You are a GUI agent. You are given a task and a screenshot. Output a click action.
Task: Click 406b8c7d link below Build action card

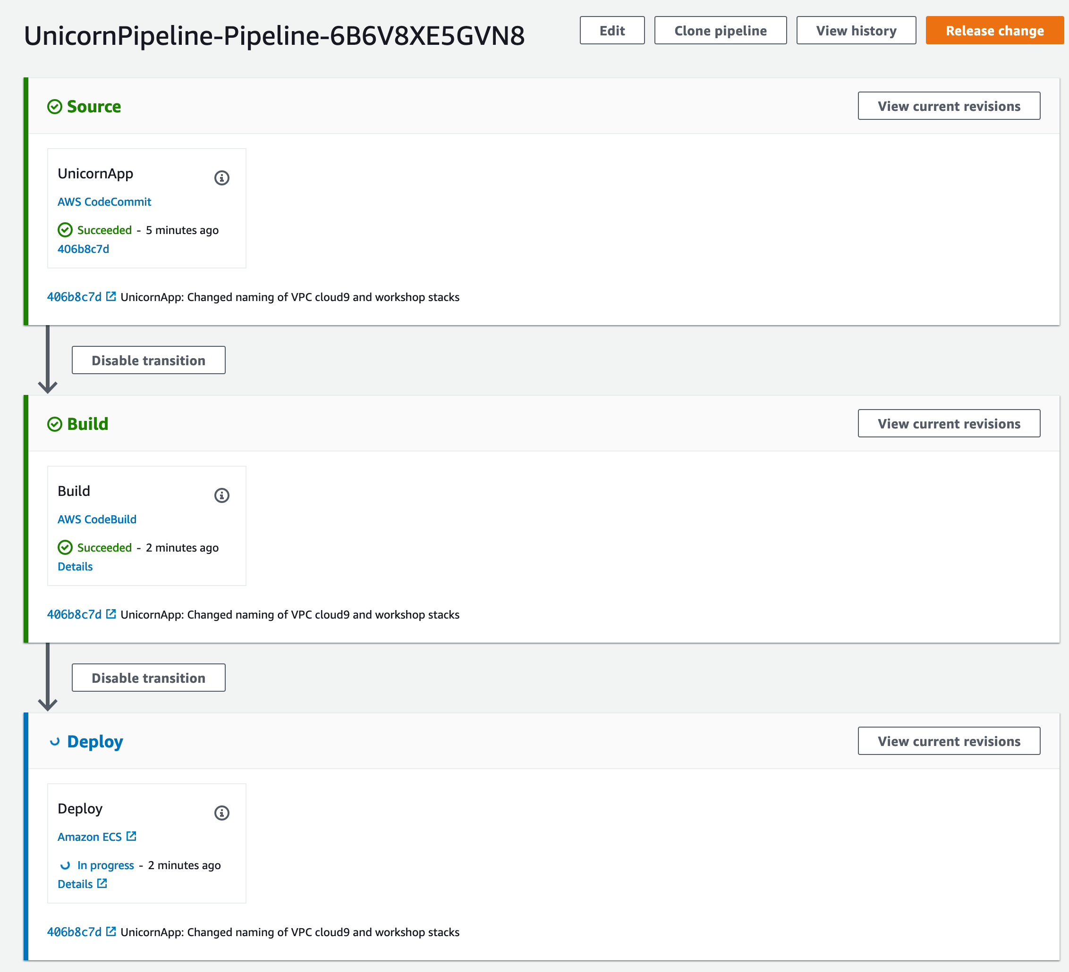(74, 614)
